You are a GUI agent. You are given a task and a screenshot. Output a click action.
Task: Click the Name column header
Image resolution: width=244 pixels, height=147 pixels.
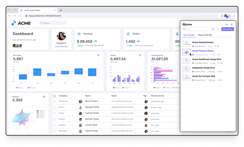coord(88,96)
